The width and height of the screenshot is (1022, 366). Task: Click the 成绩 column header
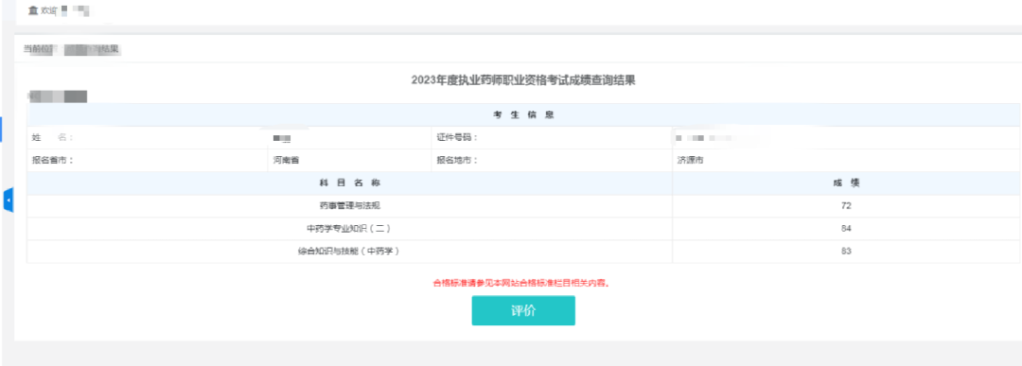point(846,183)
